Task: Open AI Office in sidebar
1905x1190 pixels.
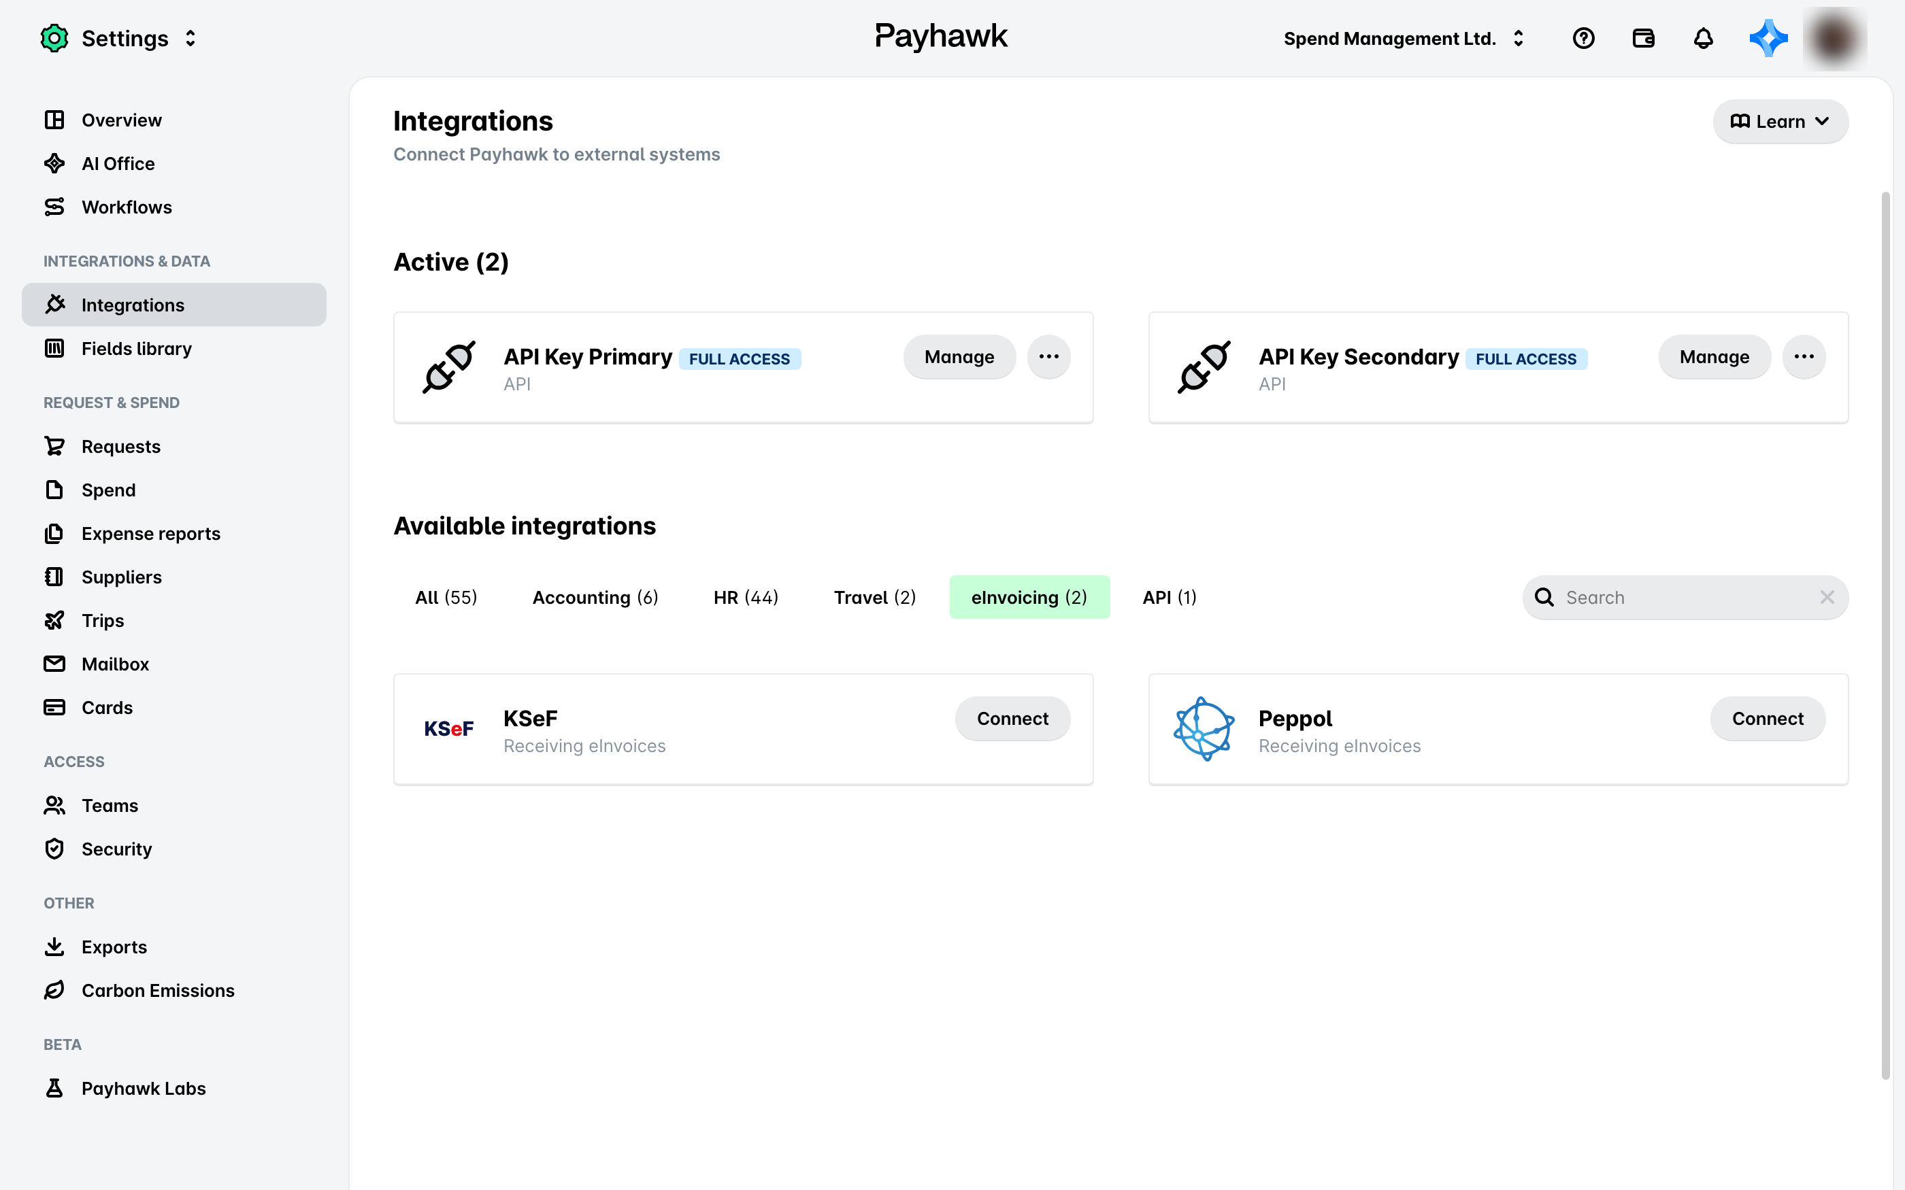Action: point(174,164)
